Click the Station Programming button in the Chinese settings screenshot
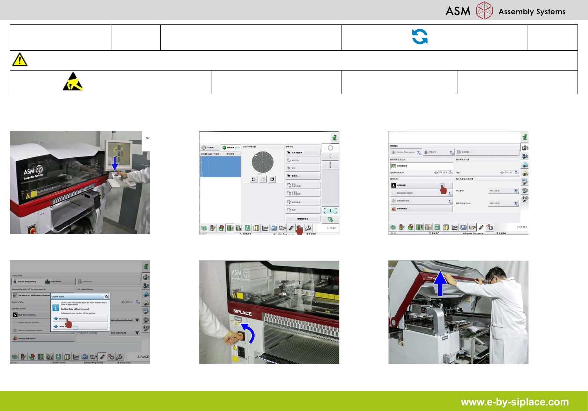 point(405,152)
